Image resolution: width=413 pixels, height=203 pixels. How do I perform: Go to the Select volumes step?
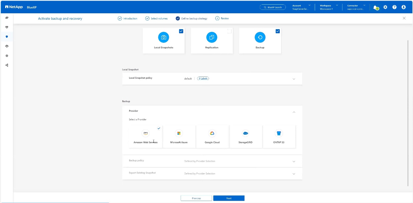(156, 19)
